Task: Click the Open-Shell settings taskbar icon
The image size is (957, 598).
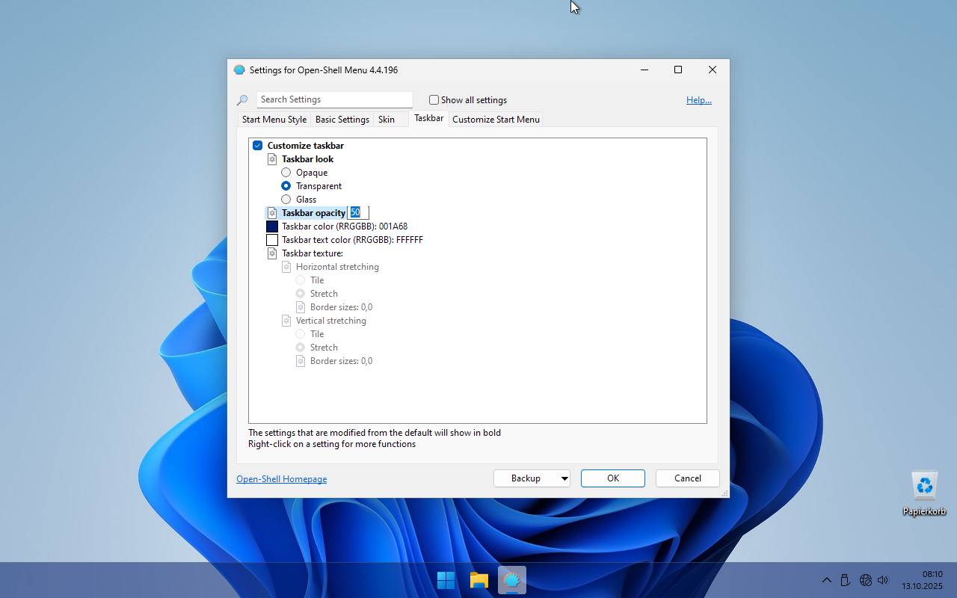Action: point(512,580)
